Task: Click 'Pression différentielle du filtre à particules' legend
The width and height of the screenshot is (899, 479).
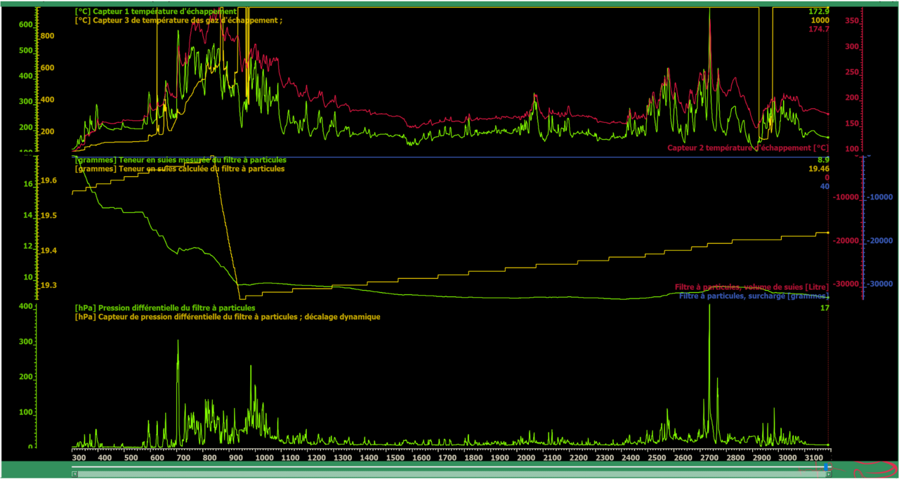Action: (165, 308)
